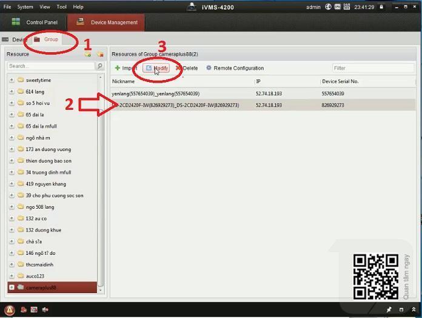Click the pin icon in the bottom bar
Viewport: 422px width, 318px height.
click(x=389, y=310)
